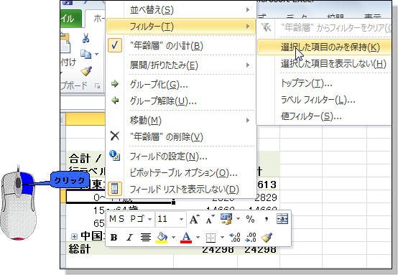Open トップテン(T)... filter
The height and width of the screenshot is (275, 398).
(325, 83)
